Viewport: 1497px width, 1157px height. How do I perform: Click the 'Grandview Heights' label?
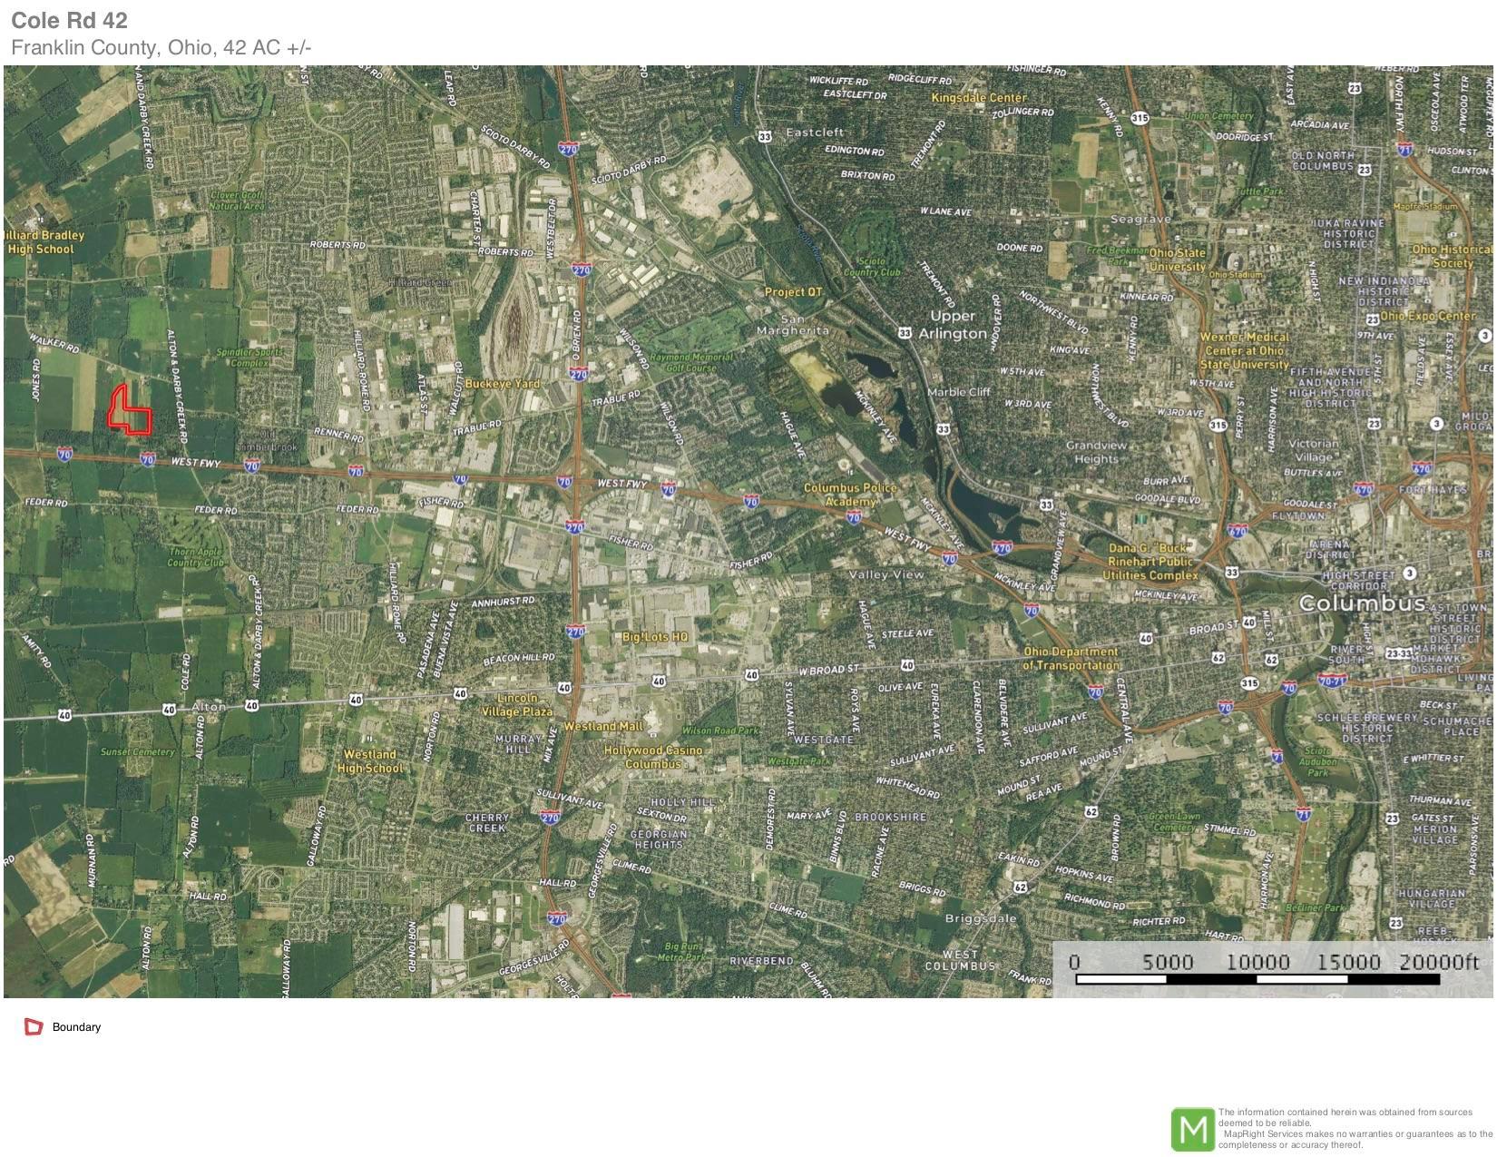coord(1096,452)
